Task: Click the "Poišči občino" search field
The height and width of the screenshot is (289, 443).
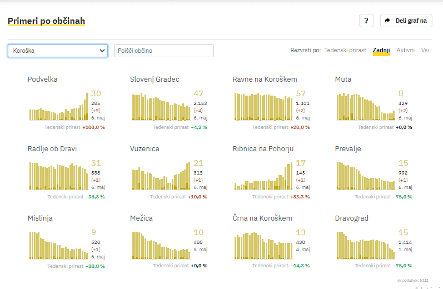Action: [163, 51]
